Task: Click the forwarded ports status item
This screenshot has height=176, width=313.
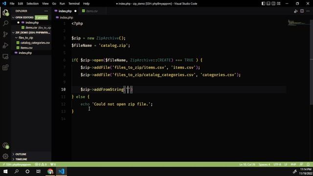Action: tap(53, 164)
